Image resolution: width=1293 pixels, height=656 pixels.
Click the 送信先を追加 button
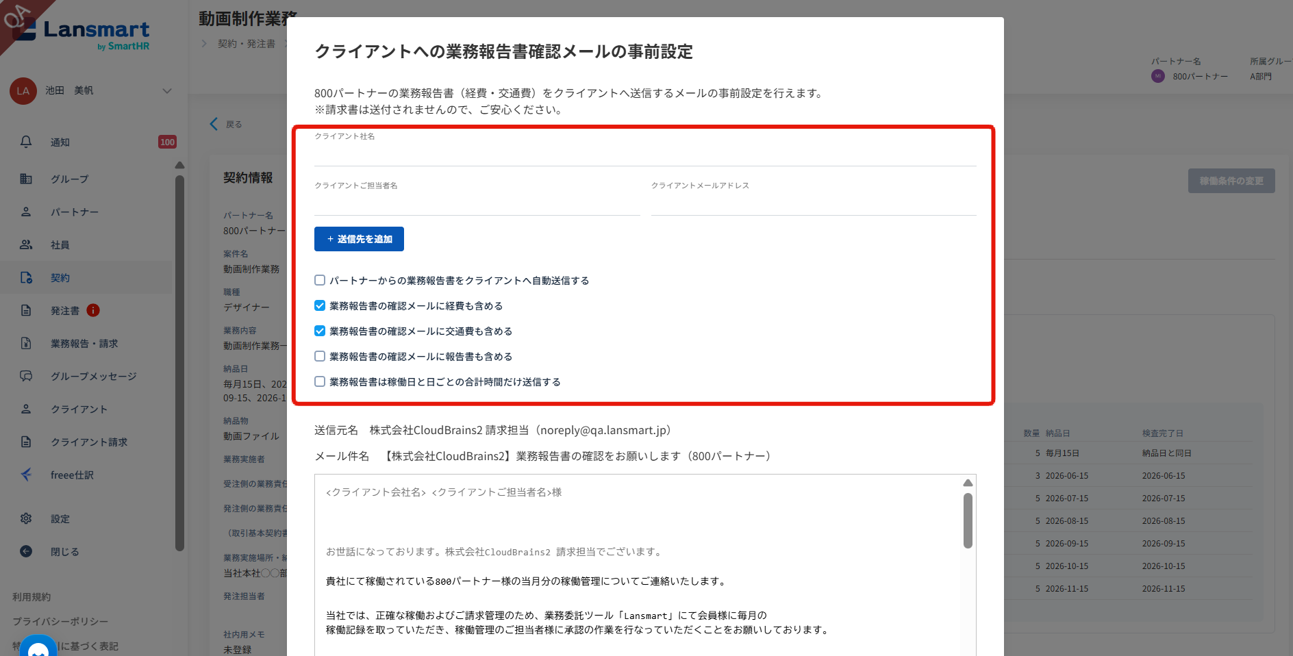359,239
